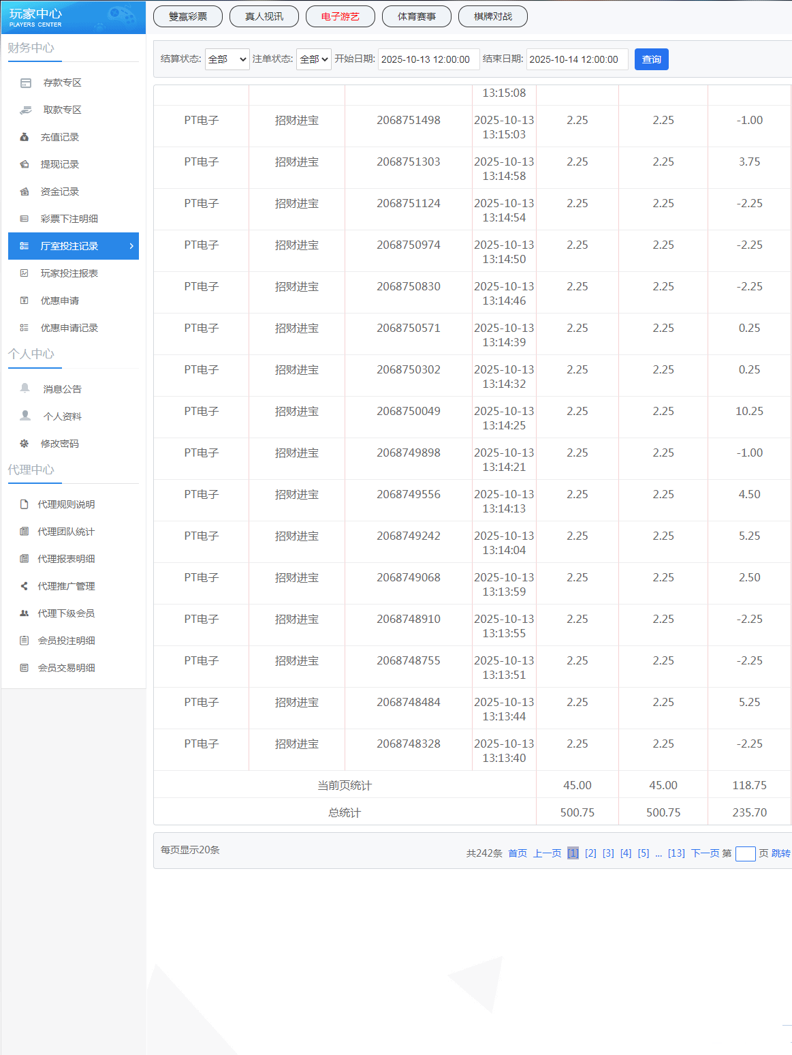Click the blue 查询 query button
This screenshot has width=792, height=1055.
pyautogui.click(x=651, y=59)
